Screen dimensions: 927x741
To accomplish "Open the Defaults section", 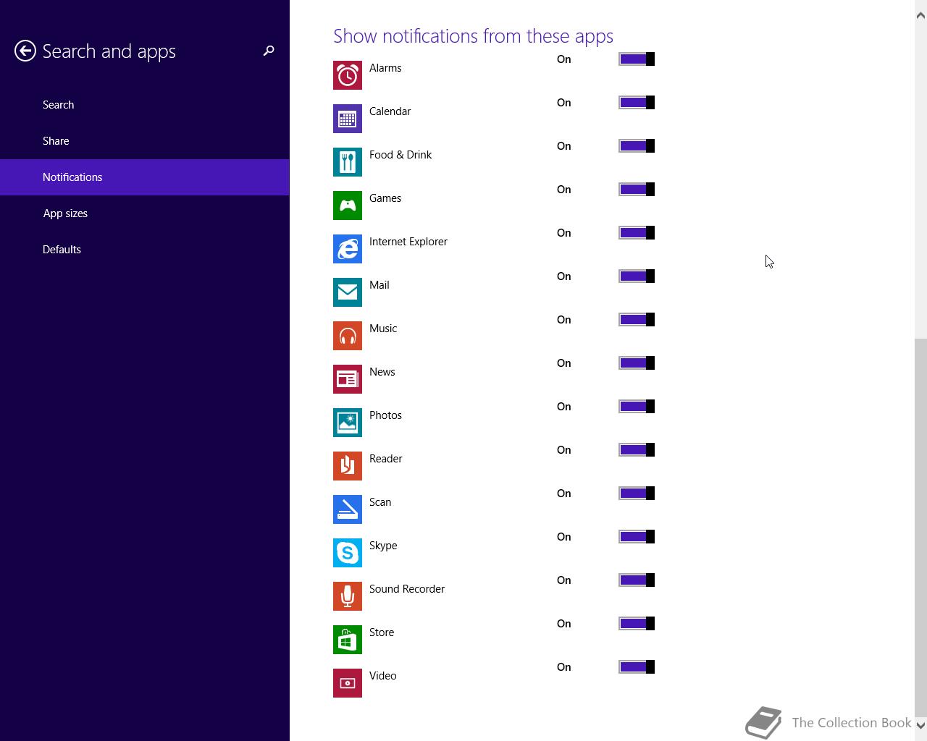I will [x=145, y=250].
